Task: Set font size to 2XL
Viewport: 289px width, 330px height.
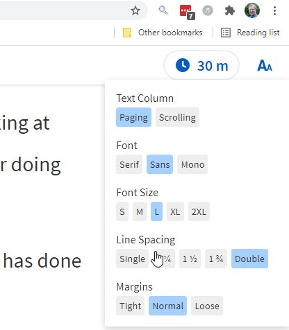Action: tap(199, 211)
